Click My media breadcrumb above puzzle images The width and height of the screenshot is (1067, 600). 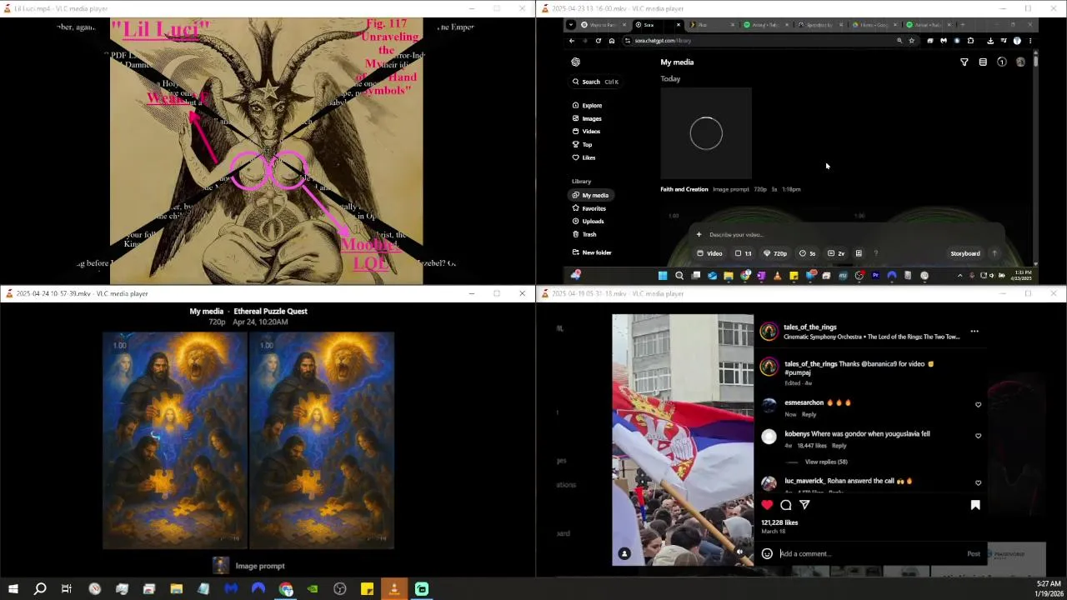click(206, 312)
